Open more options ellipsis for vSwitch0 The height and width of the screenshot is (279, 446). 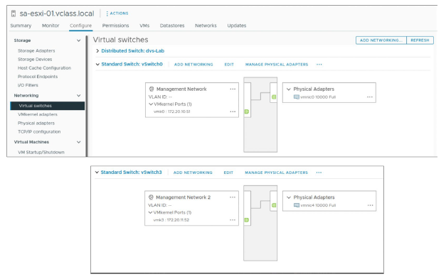click(319, 65)
